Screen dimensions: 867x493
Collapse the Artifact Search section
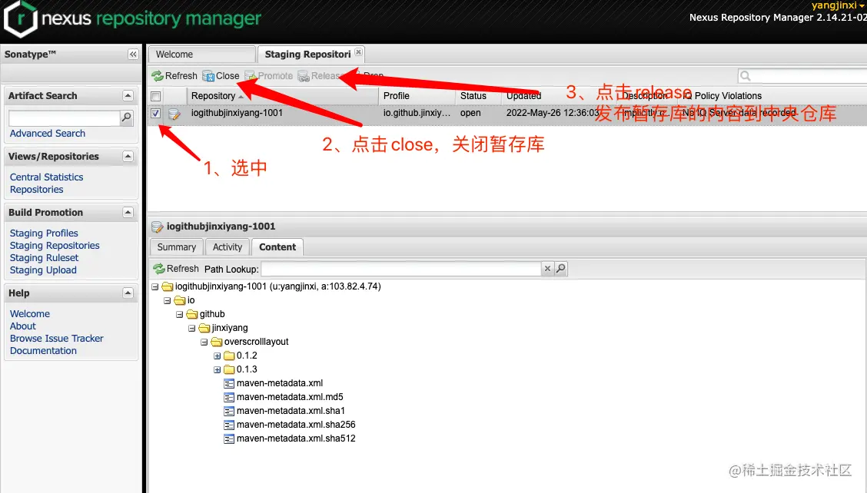click(x=128, y=96)
